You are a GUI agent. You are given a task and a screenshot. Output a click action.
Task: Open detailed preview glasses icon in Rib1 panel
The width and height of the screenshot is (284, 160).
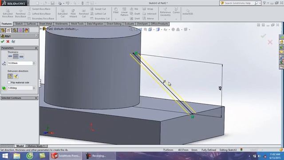[x=13, y=41]
